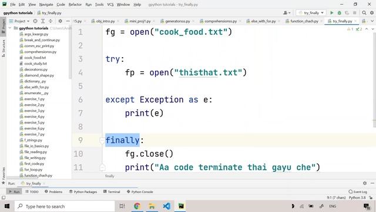The image size is (376, 212).
Task: Open Project panel options gear
Action: pos(60,21)
